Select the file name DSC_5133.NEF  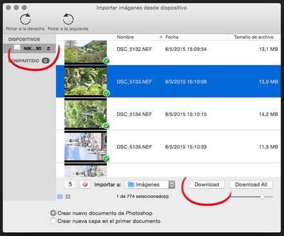134,82
